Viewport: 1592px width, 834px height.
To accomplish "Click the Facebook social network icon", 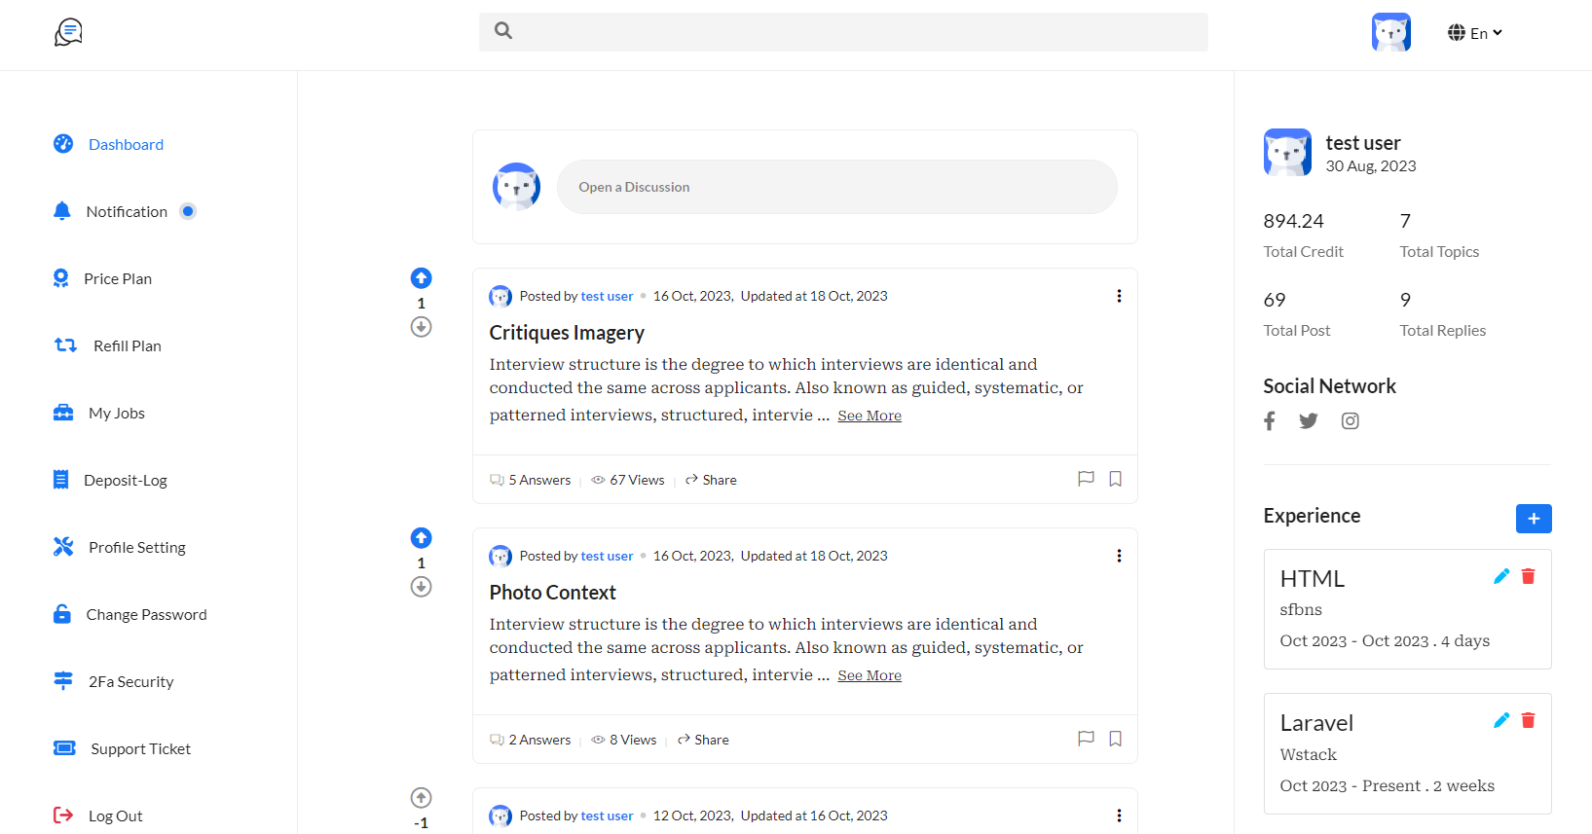I will (1270, 420).
